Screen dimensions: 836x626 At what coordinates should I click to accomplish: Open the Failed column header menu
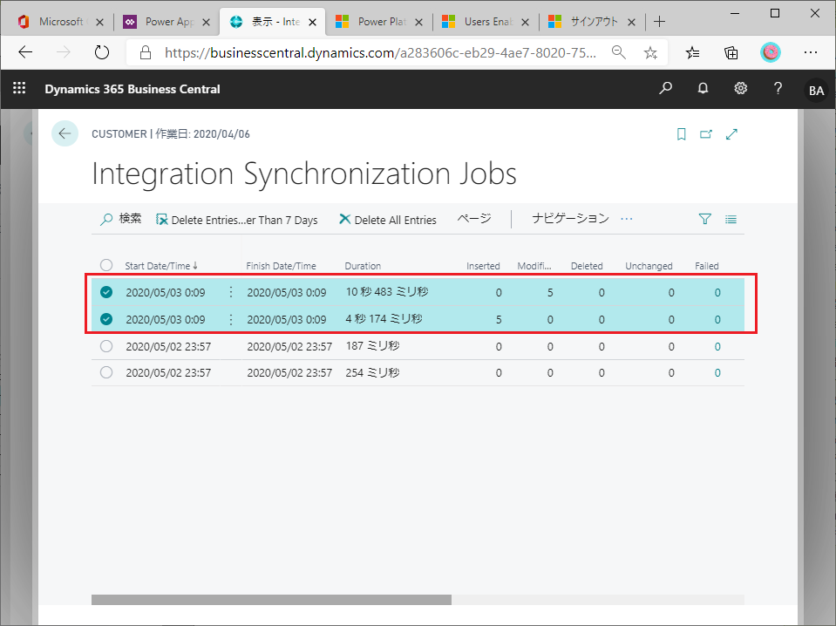(x=706, y=266)
